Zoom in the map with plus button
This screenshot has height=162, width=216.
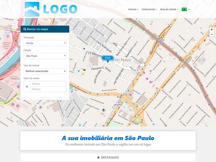tap(212, 29)
